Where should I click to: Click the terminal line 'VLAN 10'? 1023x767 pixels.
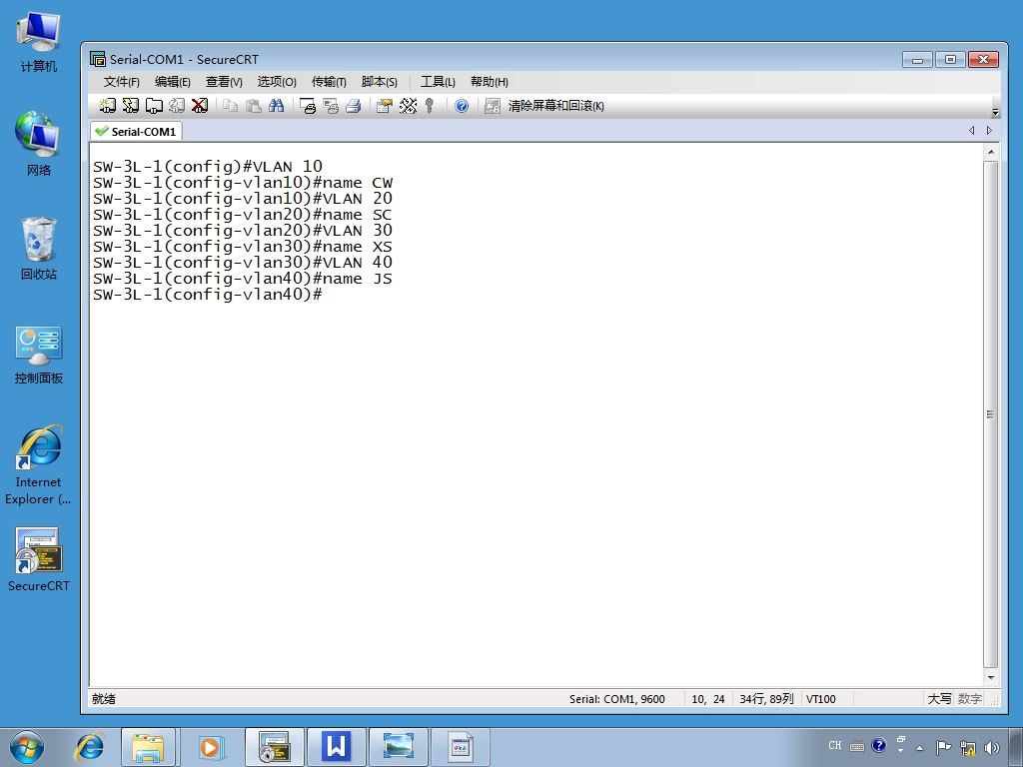[208, 167]
